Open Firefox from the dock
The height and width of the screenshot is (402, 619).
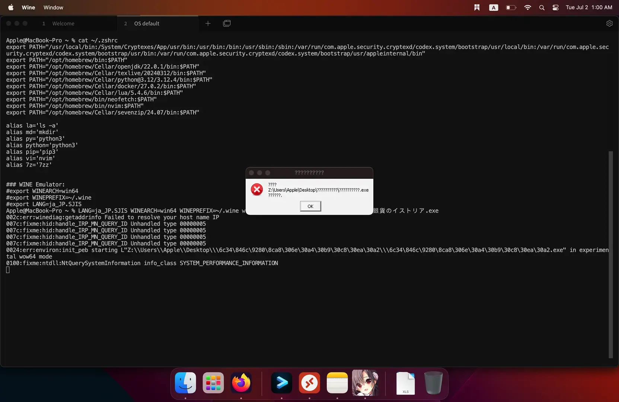point(241,383)
